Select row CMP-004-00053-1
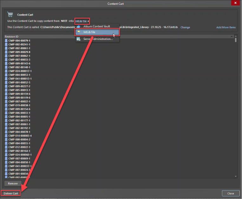This screenshot has width=242, height=199. (x=120, y=75)
